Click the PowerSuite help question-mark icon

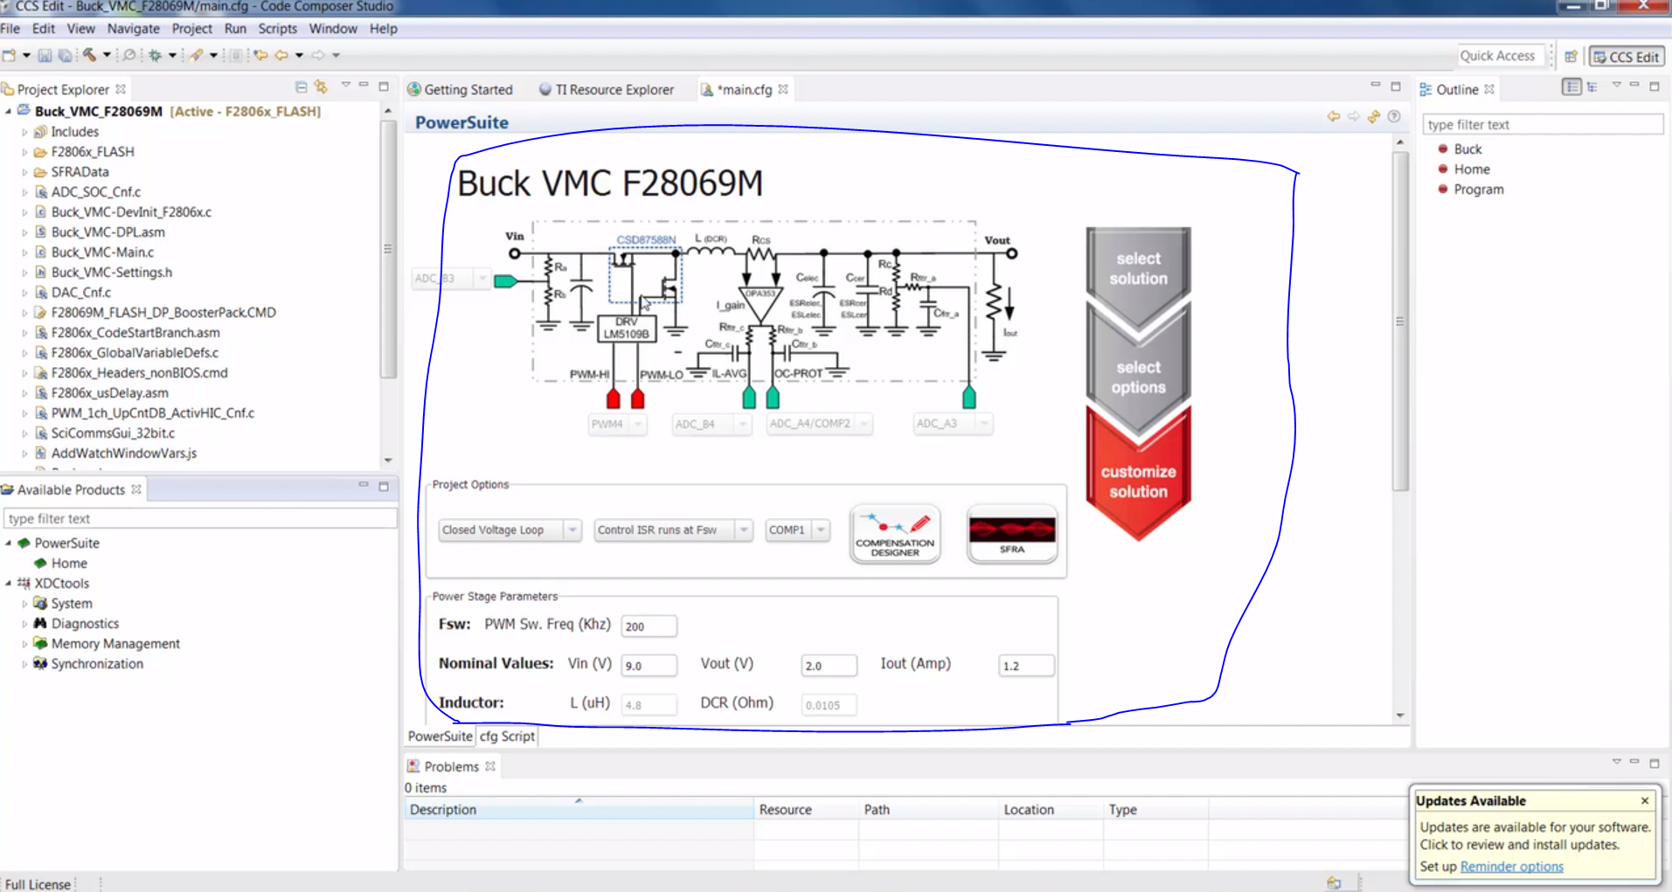coord(1394,116)
